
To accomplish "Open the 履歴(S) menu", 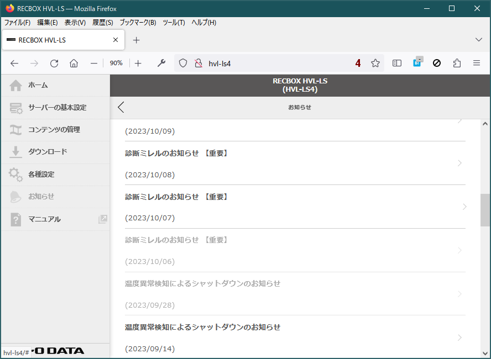I will [x=103, y=23].
